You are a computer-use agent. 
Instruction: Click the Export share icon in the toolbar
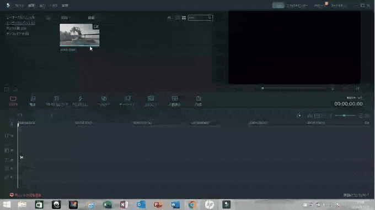199,101
